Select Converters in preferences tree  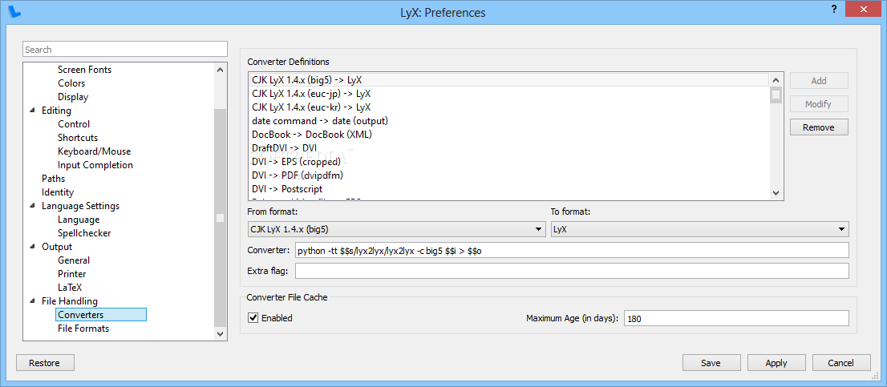[x=101, y=315]
